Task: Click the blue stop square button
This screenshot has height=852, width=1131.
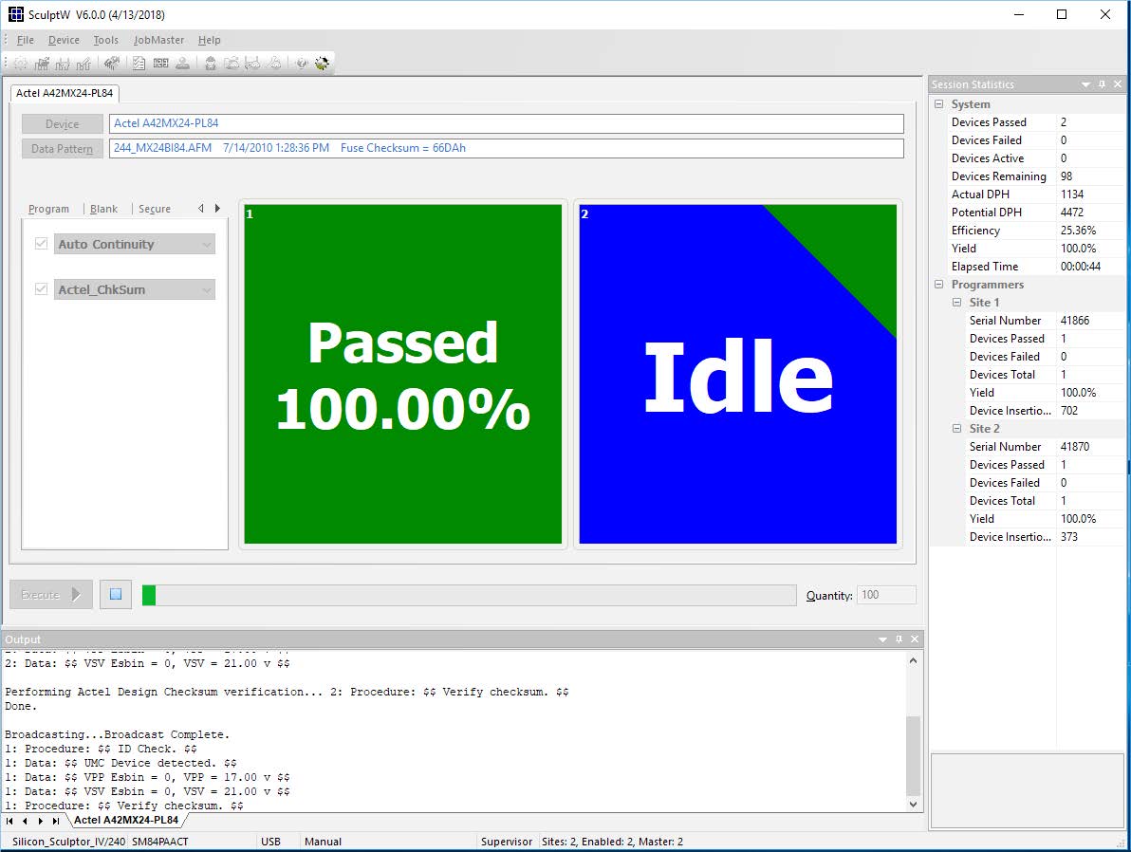Action: pyautogui.click(x=116, y=595)
